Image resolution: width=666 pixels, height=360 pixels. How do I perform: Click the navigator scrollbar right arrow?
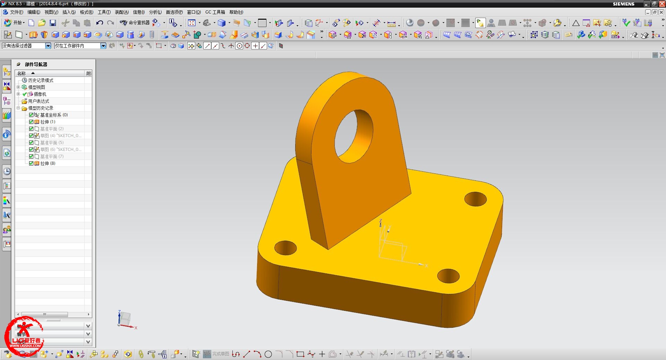89,314
